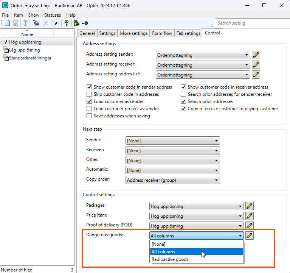Click the Search setting field

pyautogui.click(x=251, y=23)
